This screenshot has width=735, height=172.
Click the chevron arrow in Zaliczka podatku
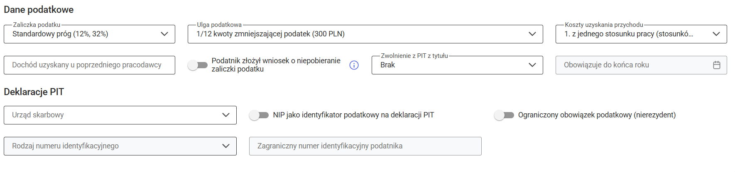point(164,34)
